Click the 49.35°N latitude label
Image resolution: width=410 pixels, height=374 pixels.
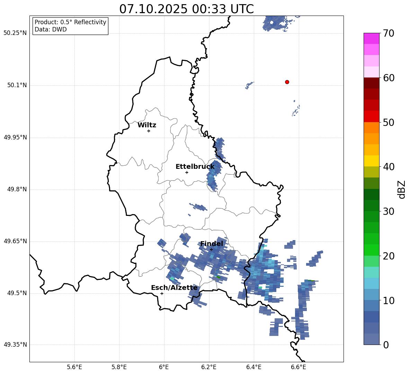15,345
